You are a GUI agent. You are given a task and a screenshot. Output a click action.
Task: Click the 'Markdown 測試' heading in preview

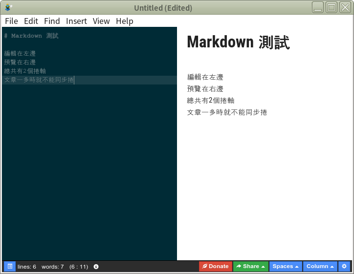pyautogui.click(x=238, y=42)
